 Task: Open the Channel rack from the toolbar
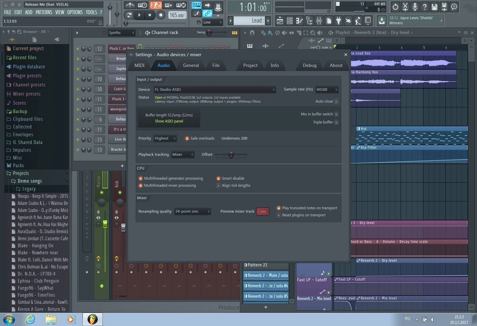[x=289, y=21]
